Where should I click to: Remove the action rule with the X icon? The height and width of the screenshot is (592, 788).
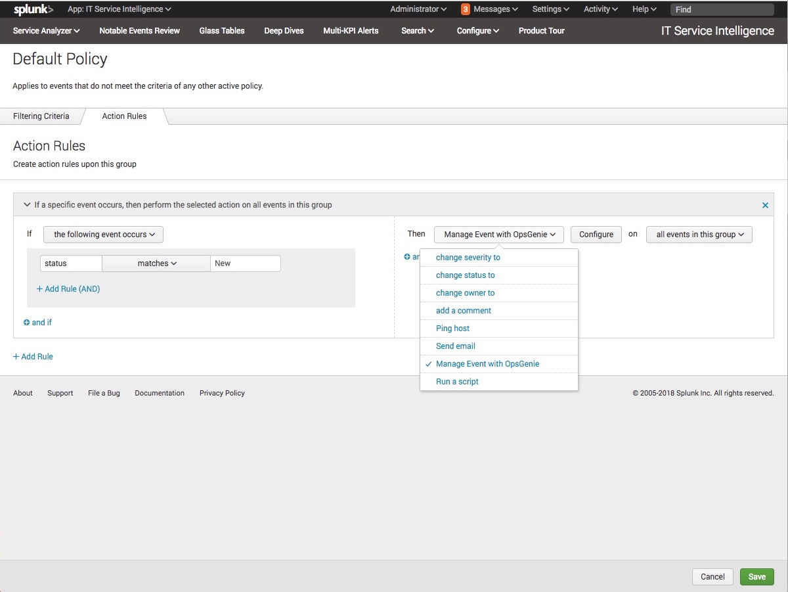click(x=765, y=205)
